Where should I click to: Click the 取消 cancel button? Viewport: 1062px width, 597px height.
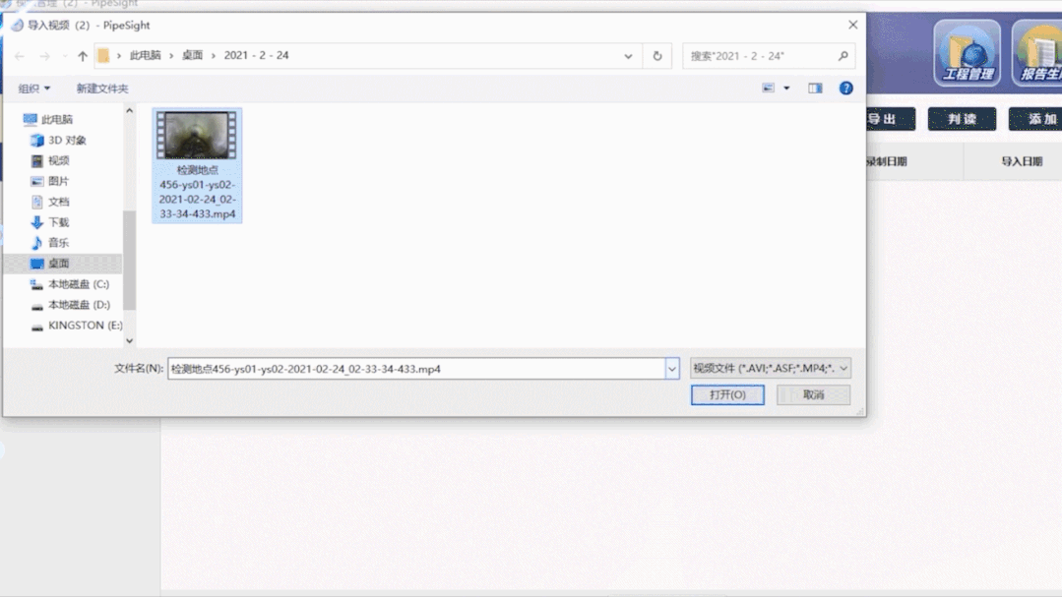click(813, 394)
